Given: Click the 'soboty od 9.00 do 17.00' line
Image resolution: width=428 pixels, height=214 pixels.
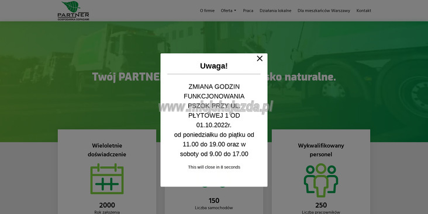Looking at the screenshot, I should coord(214,154).
